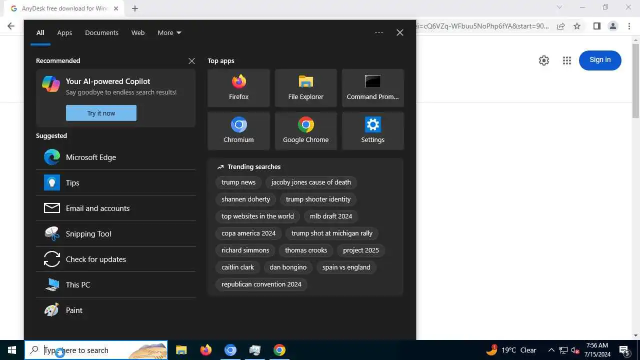The image size is (640, 360).
Task: Open Email and accounts suggestion
Action: [115, 208]
